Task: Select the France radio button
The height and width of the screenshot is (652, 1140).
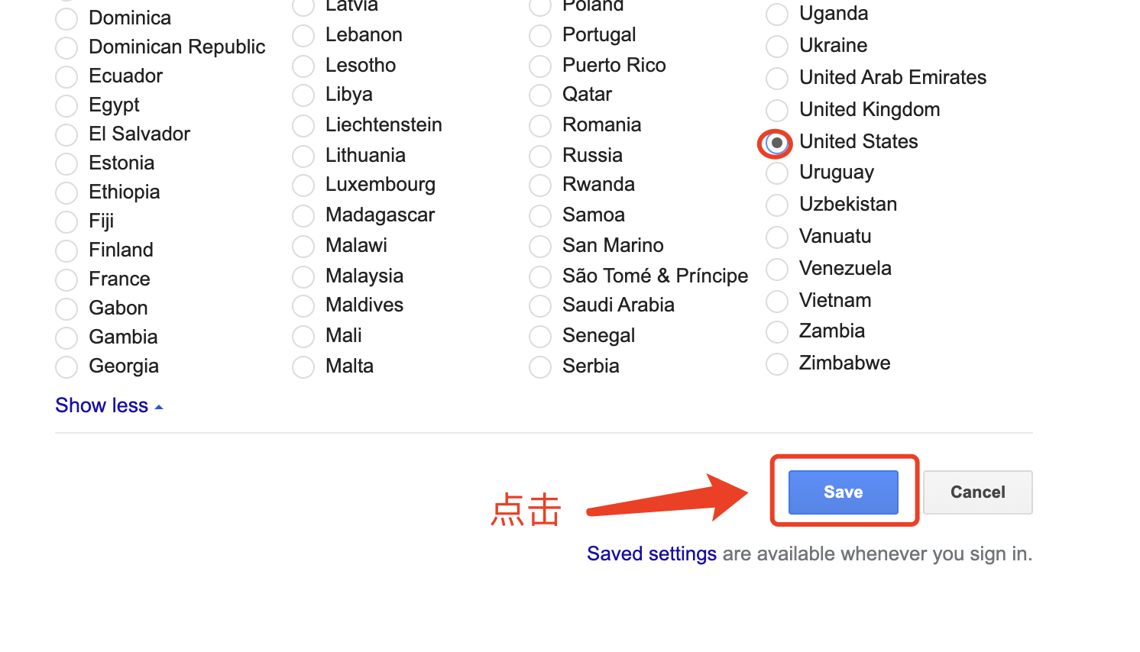Action: (x=66, y=279)
